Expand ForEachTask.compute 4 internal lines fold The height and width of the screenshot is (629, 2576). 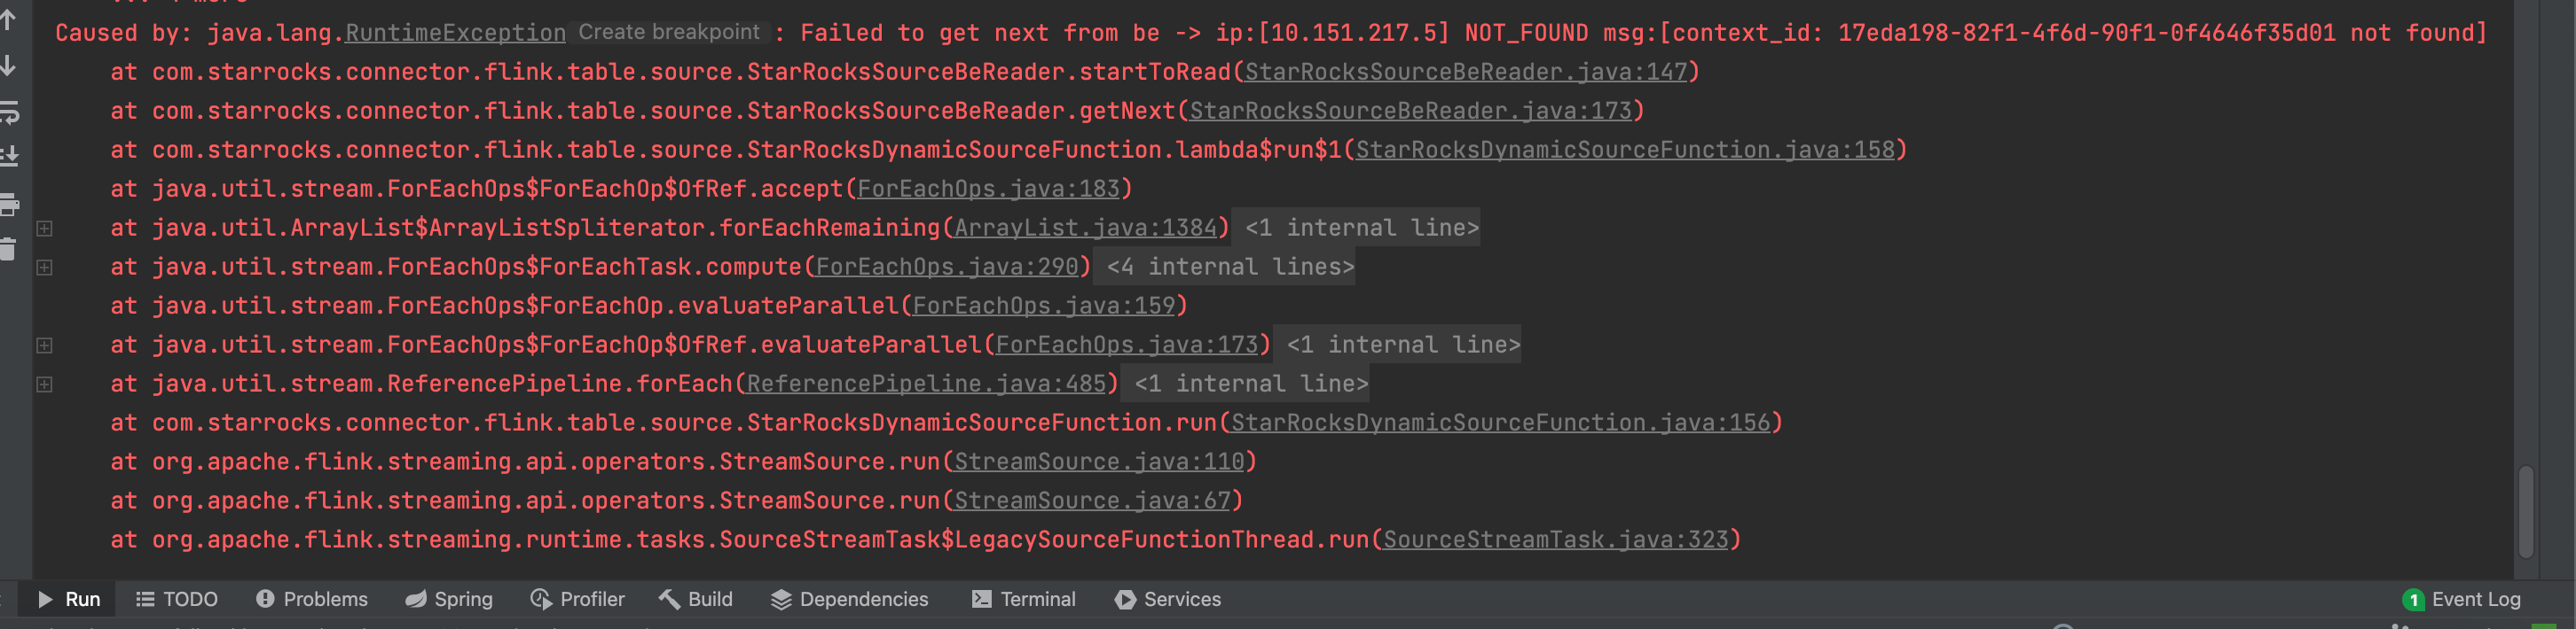click(x=44, y=267)
